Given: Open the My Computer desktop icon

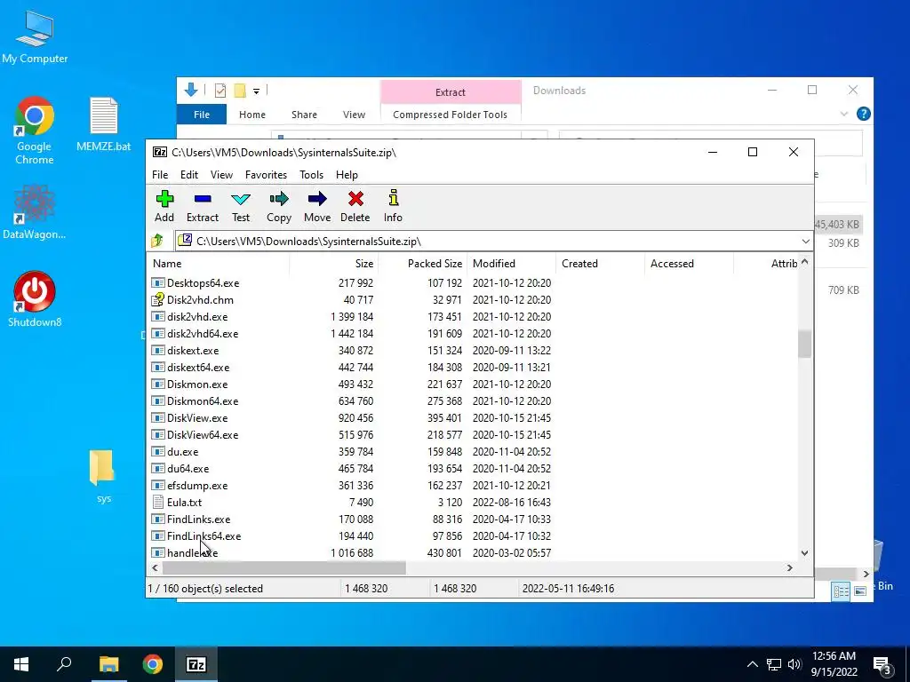Looking at the screenshot, I should (x=35, y=37).
